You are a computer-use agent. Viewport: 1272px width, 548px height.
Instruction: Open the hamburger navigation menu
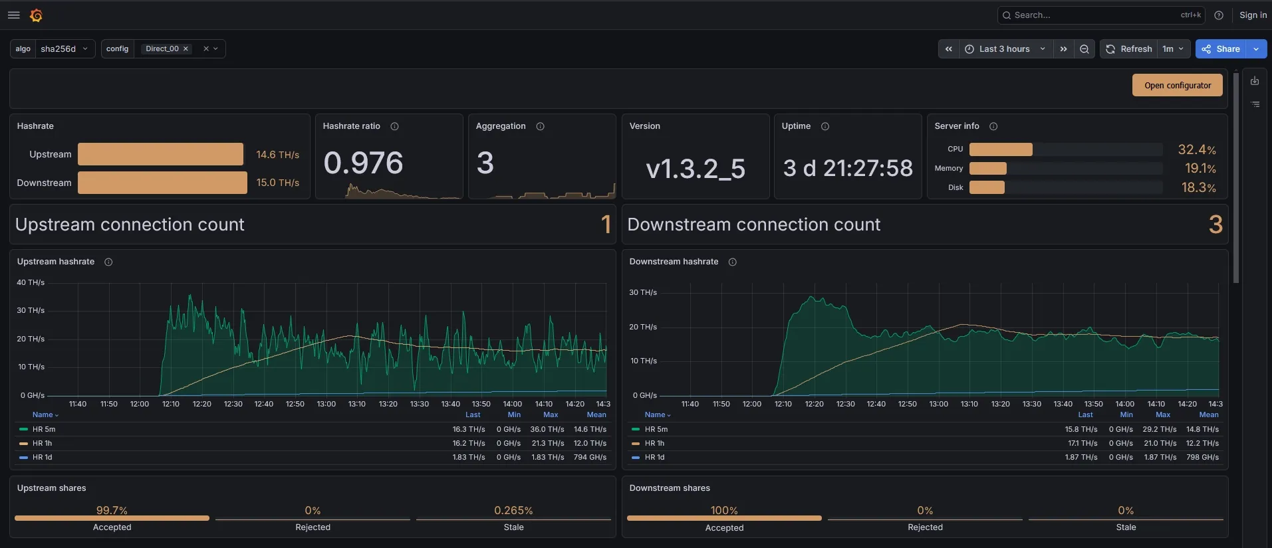[13, 15]
